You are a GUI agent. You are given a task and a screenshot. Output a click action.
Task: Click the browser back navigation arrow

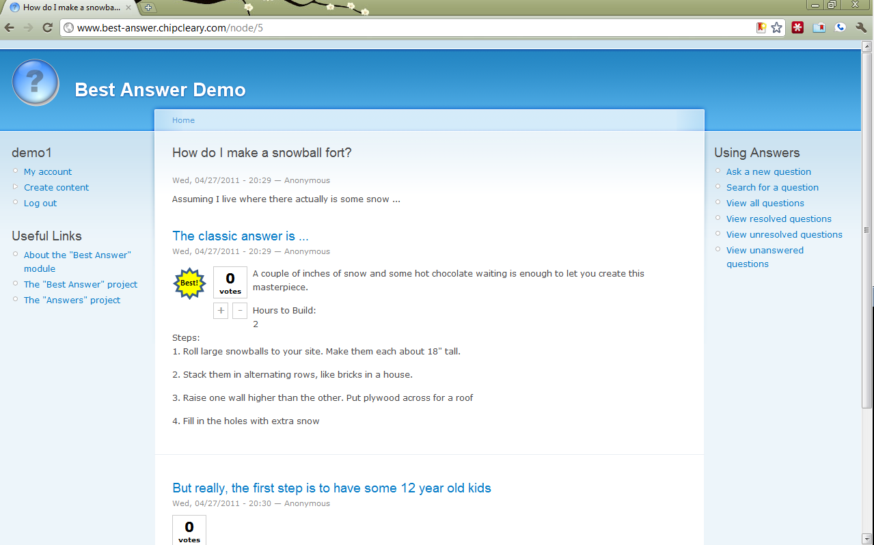[8, 27]
